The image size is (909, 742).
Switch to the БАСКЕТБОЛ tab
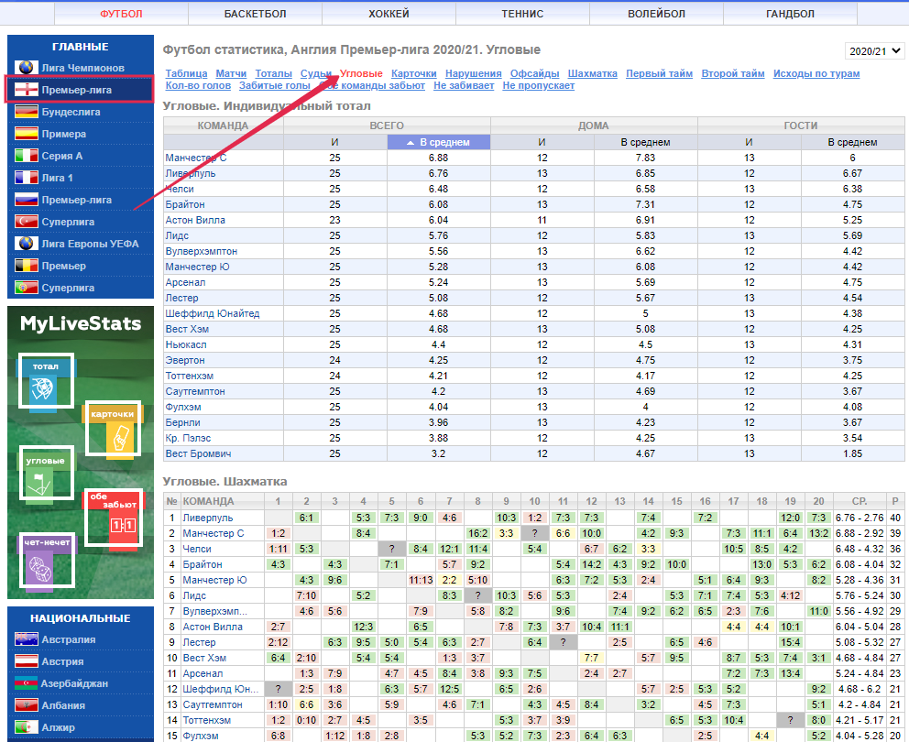click(x=255, y=14)
